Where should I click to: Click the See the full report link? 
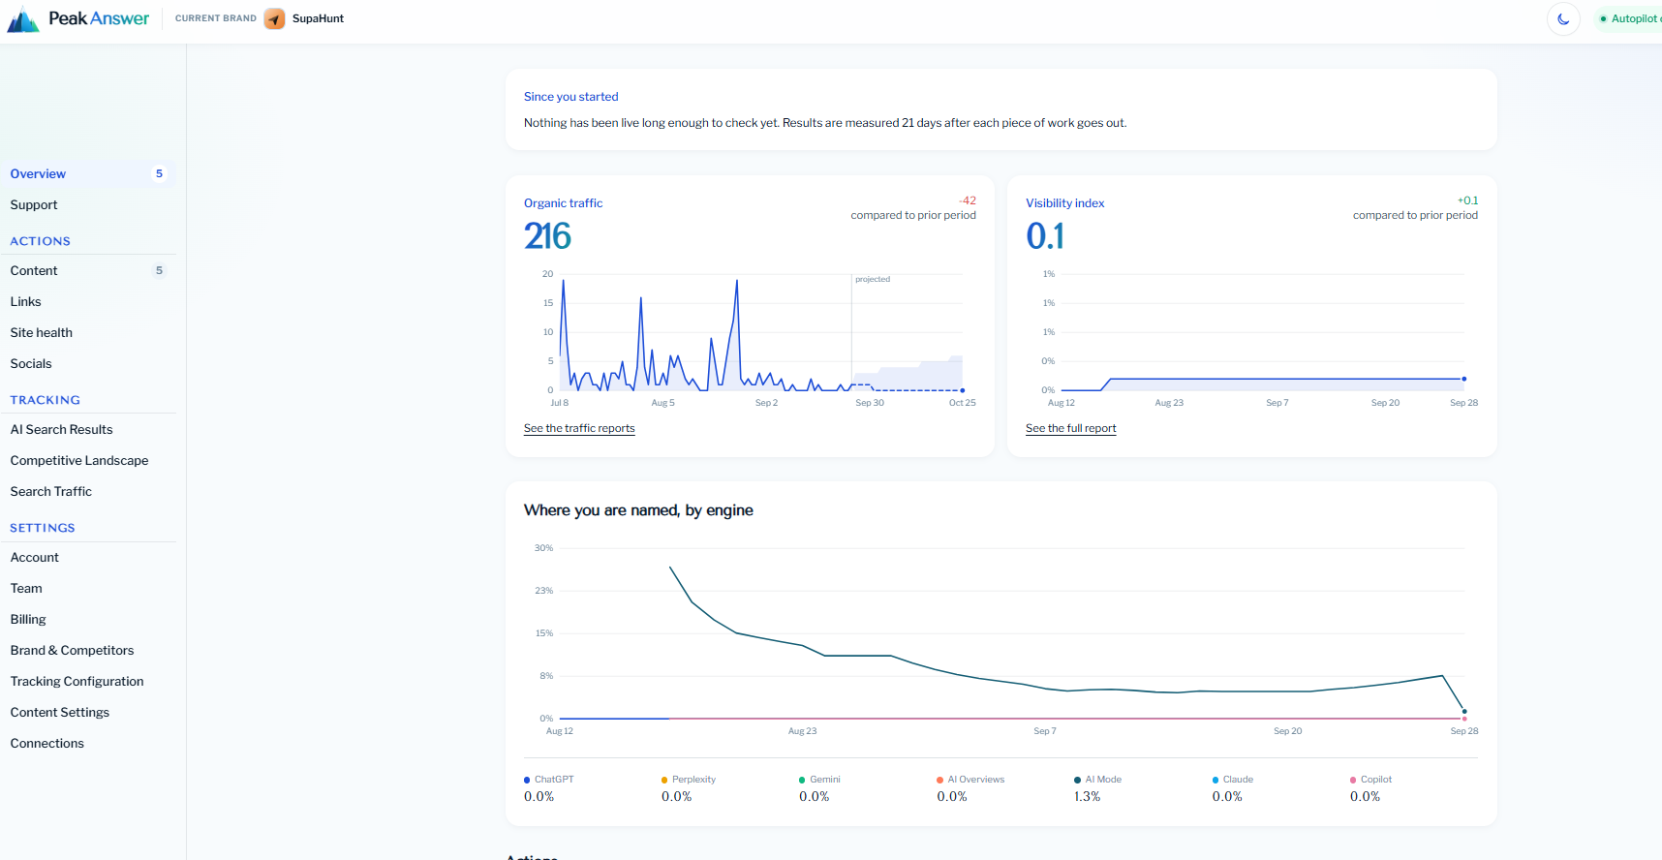[x=1071, y=428]
